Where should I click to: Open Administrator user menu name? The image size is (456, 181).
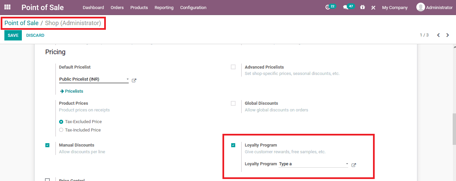[x=439, y=7]
